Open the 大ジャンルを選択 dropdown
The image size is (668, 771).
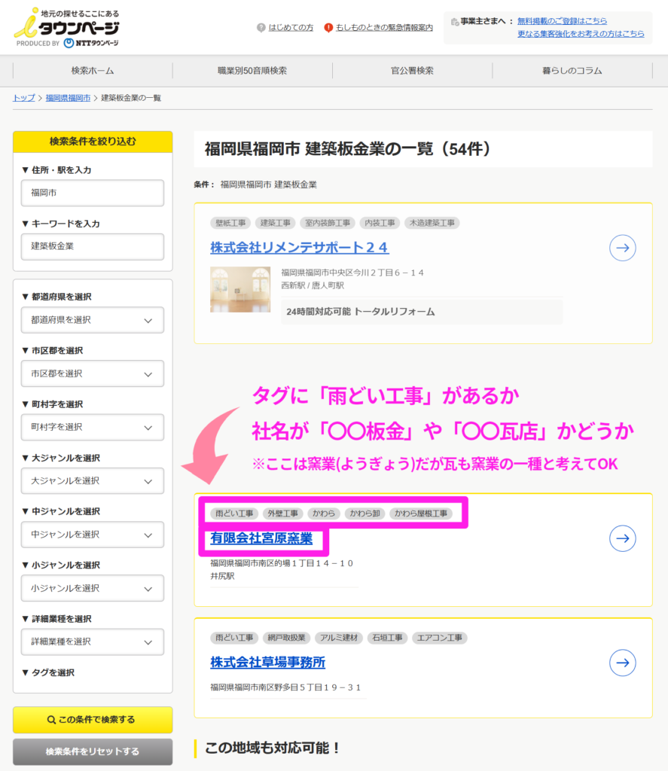coord(93,481)
